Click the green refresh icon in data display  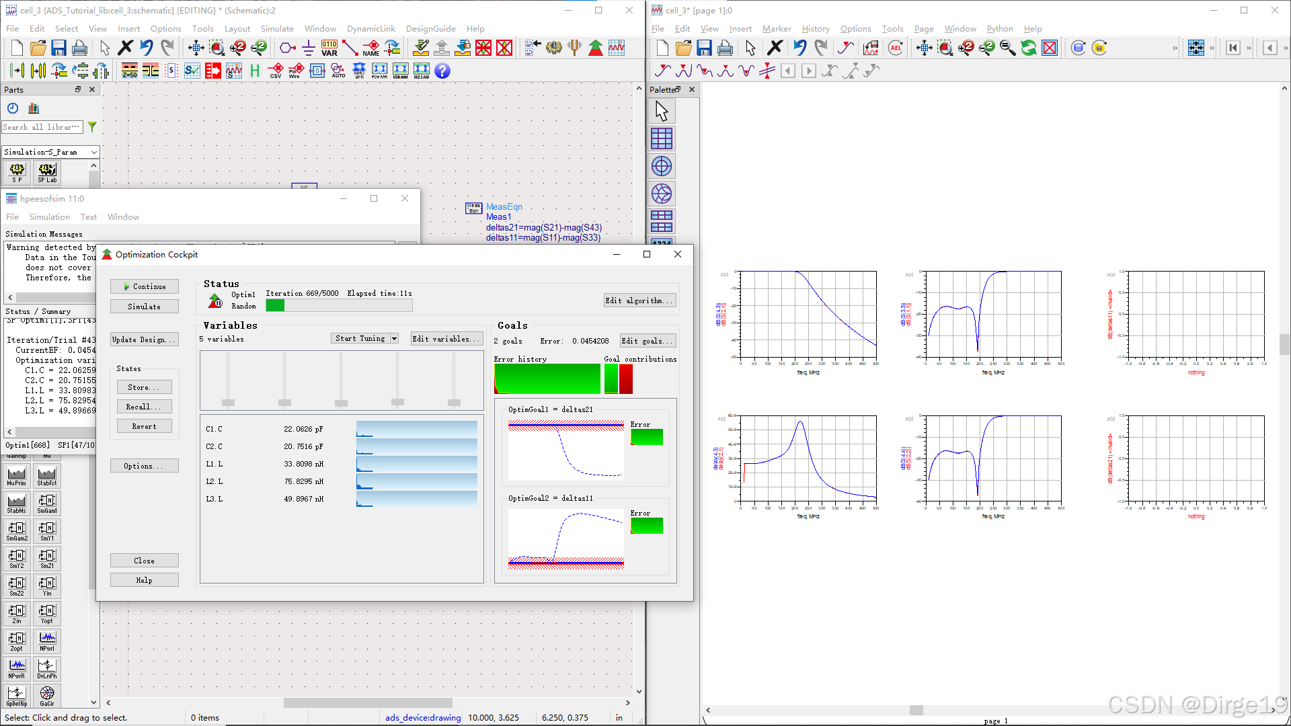pos(1028,48)
